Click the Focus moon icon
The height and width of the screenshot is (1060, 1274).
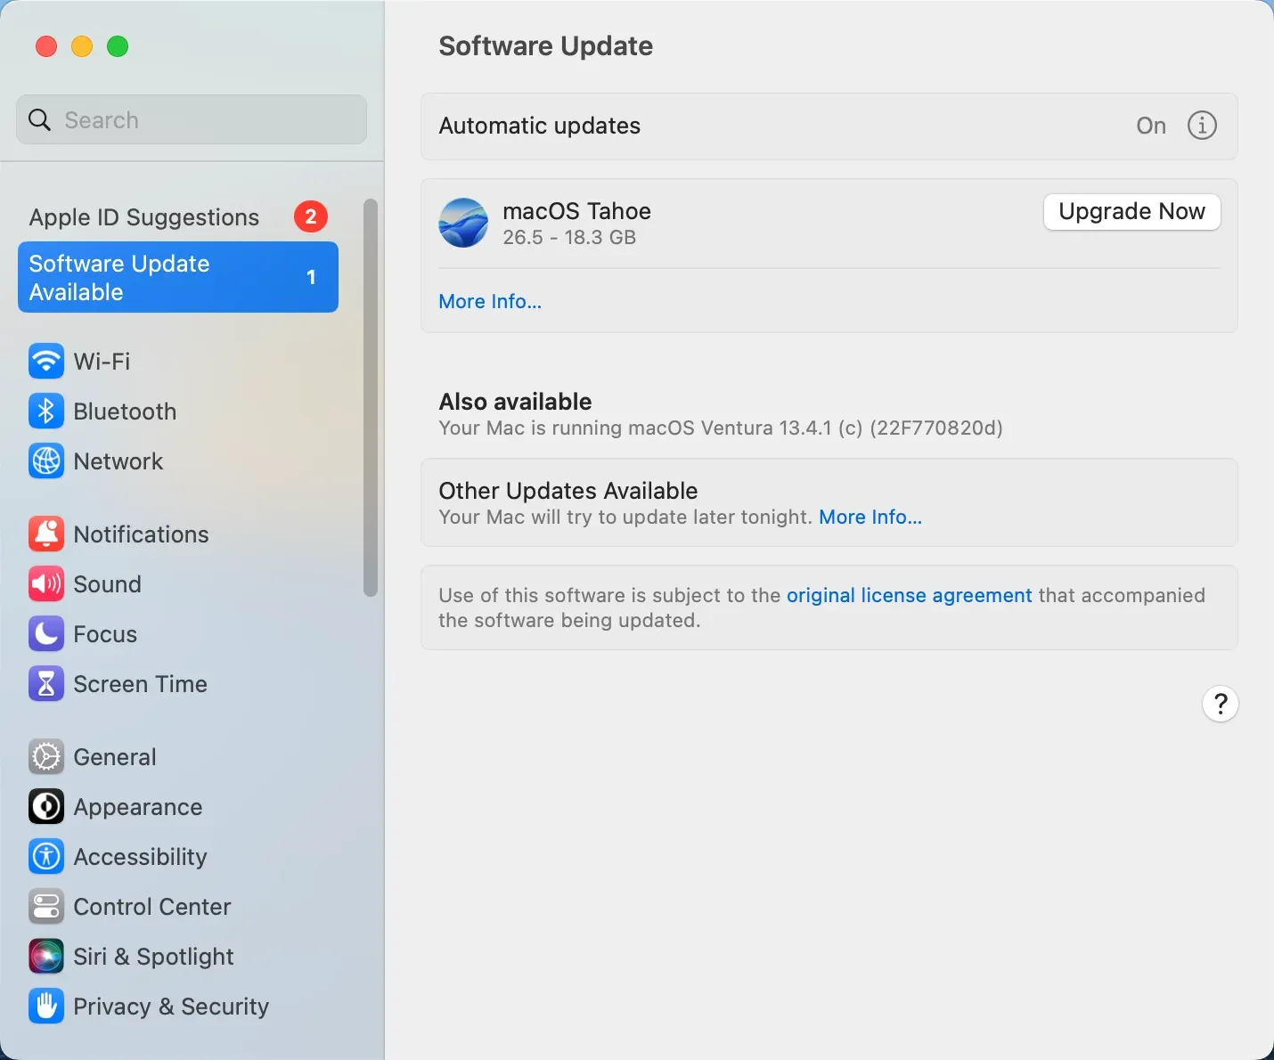click(46, 634)
